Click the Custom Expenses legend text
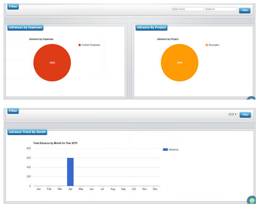This screenshot has width=259, height=207. pyautogui.click(x=91, y=45)
